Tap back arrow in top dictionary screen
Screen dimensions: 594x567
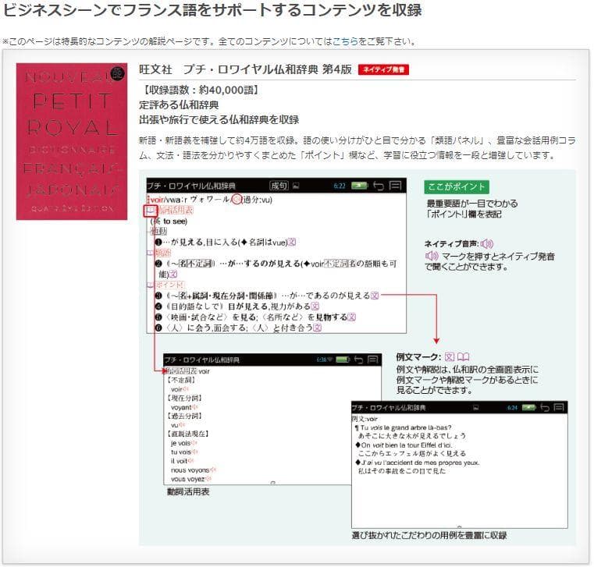click(378, 186)
